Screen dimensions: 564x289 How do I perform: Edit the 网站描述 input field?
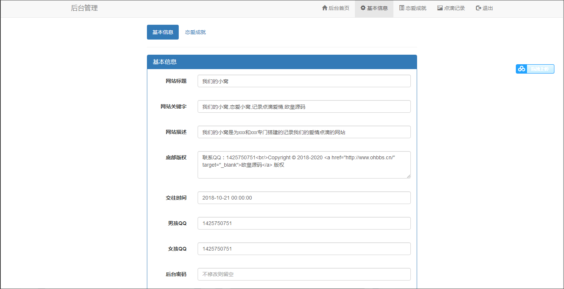(x=304, y=132)
